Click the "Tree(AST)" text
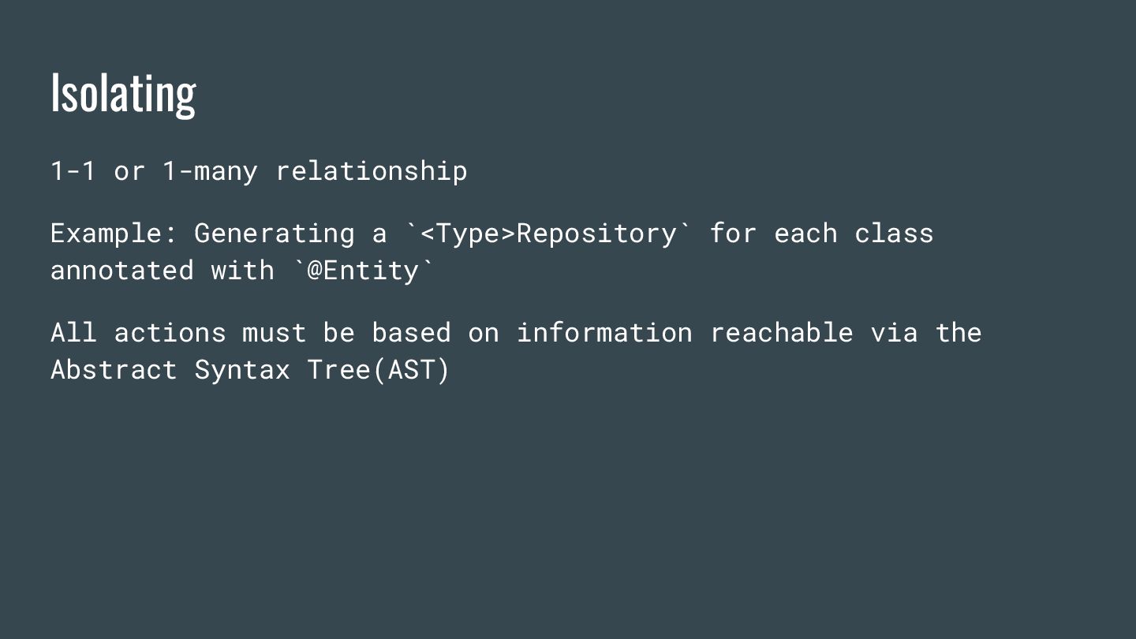The image size is (1136, 639). [x=379, y=370]
